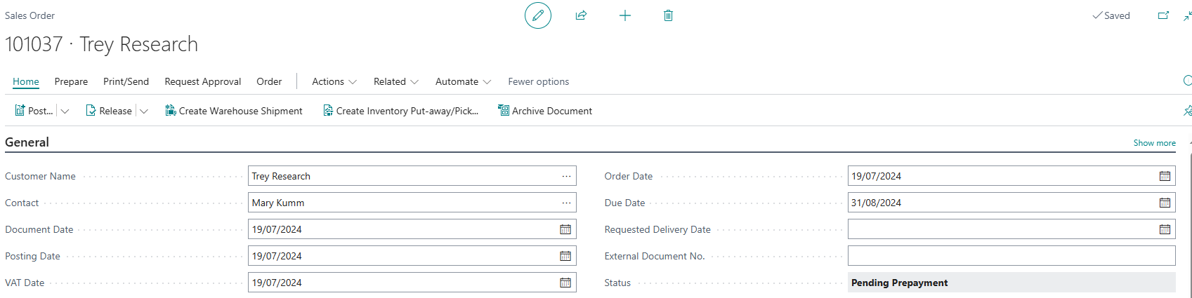Open the Actions menu
Image resolution: width=1192 pixels, height=298 pixels.
pos(334,81)
